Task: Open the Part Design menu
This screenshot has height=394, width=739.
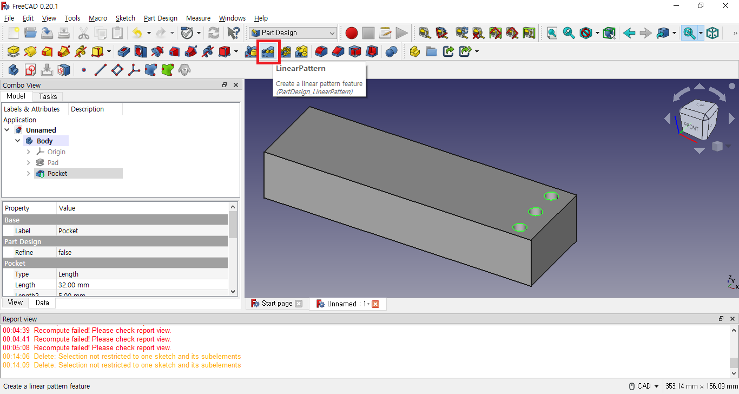Action: [x=161, y=18]
